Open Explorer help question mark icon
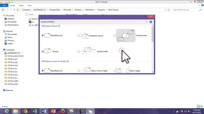Screen dimensions: 204x114 click(x=202, y=5)
